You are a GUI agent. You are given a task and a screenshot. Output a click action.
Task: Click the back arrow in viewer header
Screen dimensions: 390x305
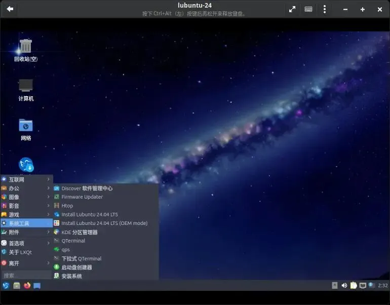[x=10, y=9]
